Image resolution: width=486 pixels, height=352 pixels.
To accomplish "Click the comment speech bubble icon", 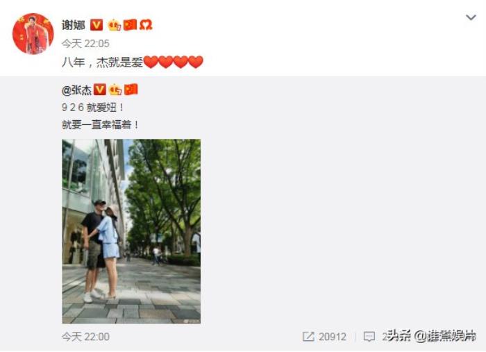I will click(369, 337).
